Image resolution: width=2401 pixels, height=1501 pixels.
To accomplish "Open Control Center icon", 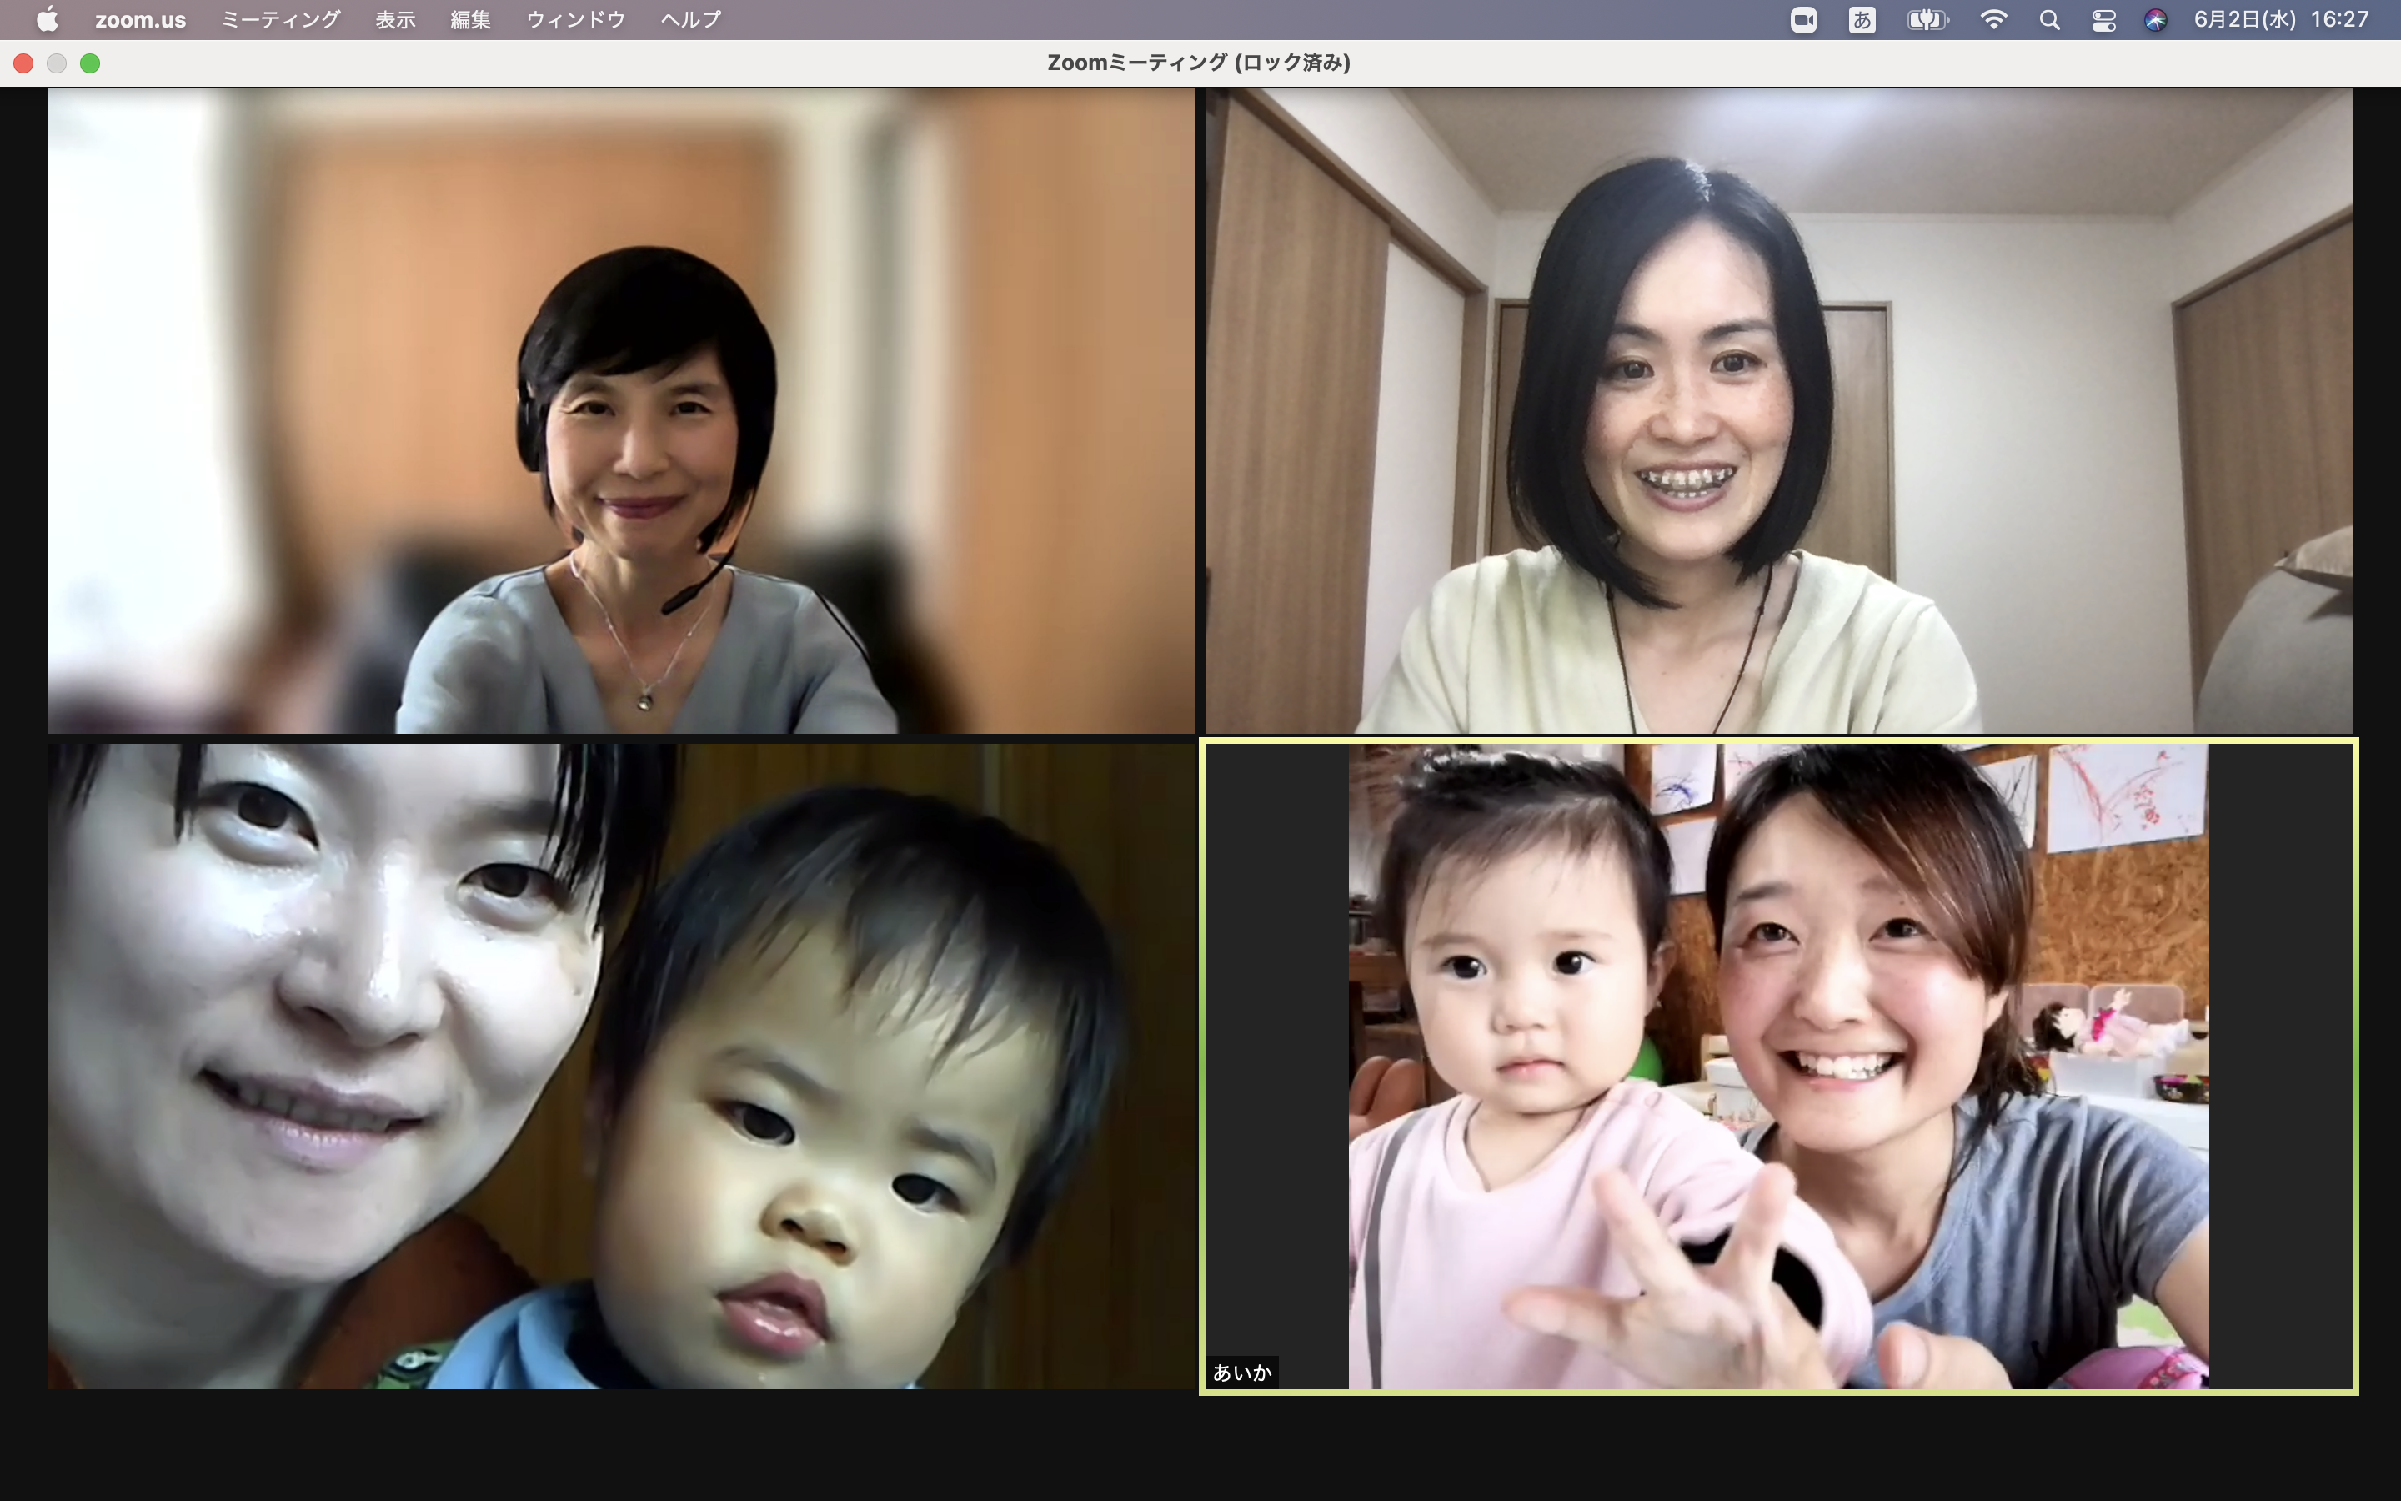I will 2103,20.
